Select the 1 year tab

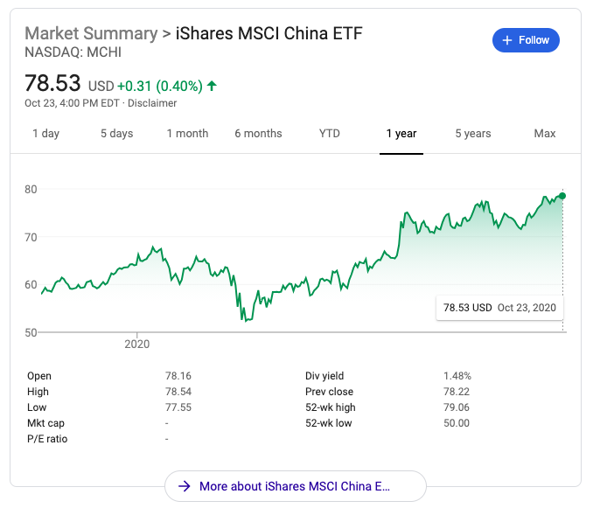tap(401, 134)
